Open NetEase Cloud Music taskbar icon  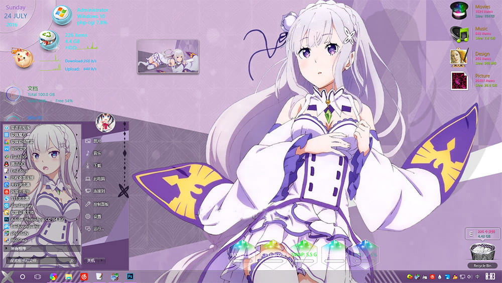(84, 276)
